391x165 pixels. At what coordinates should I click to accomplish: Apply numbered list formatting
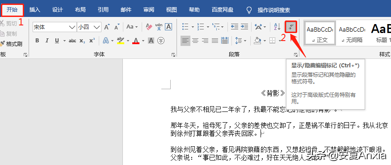tap(200, 27)
